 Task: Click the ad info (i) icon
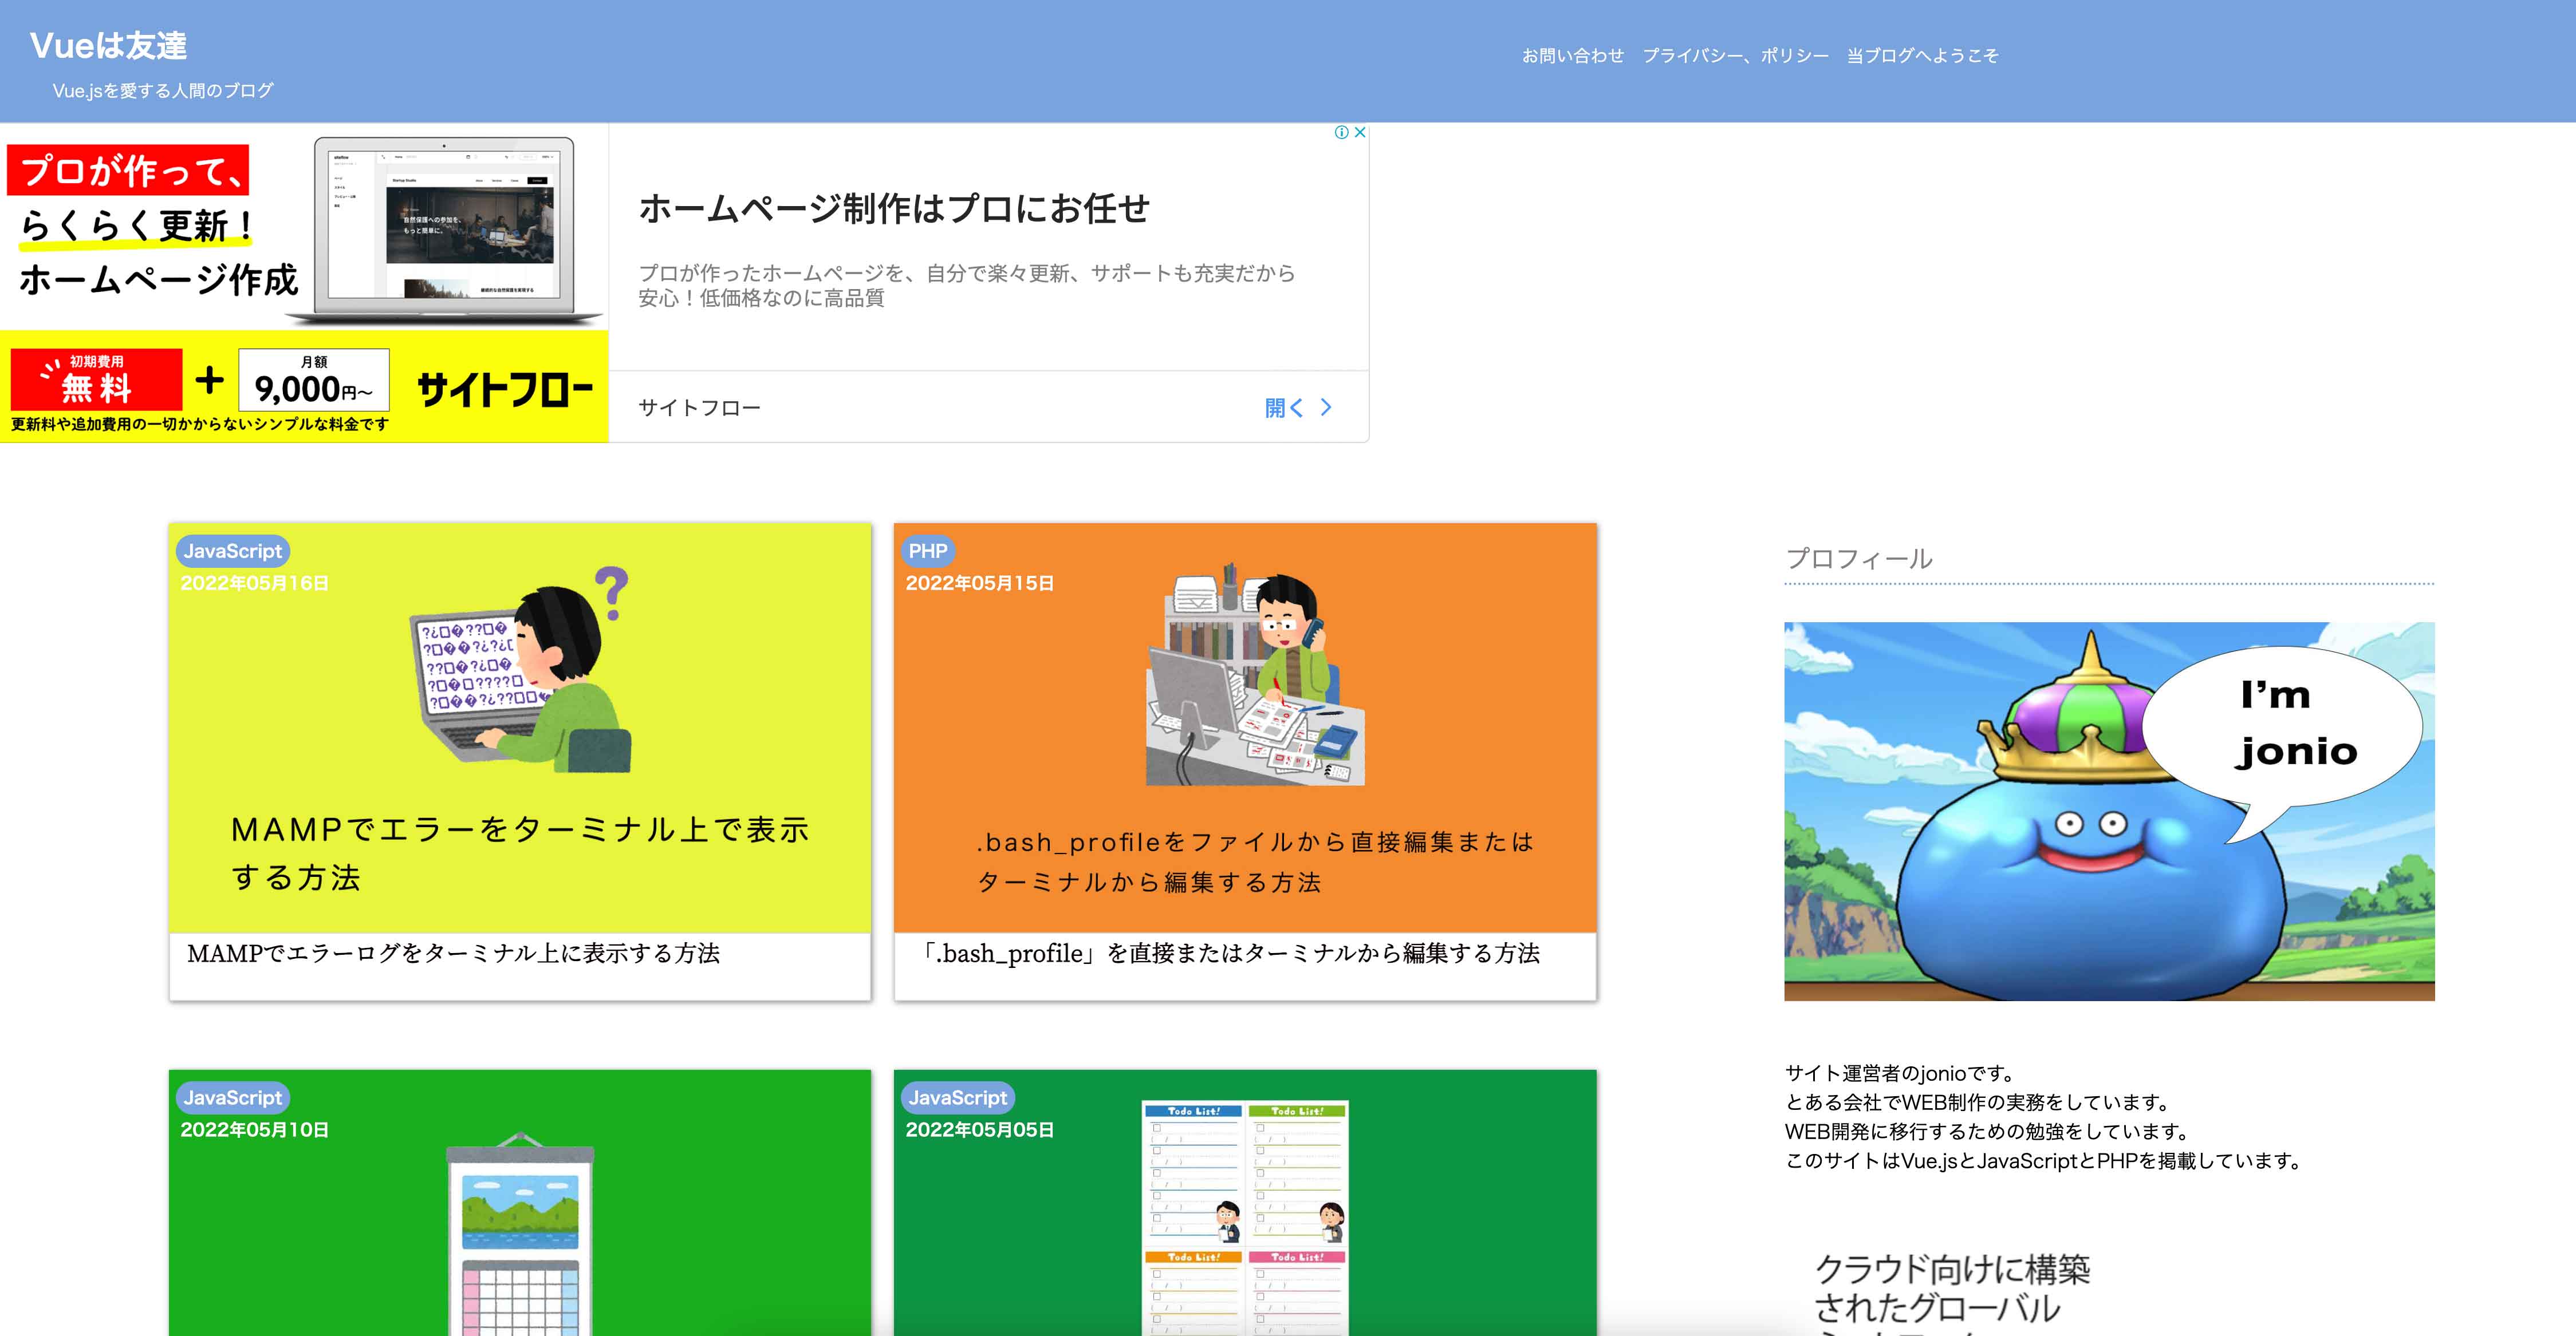coord(1341,132)
